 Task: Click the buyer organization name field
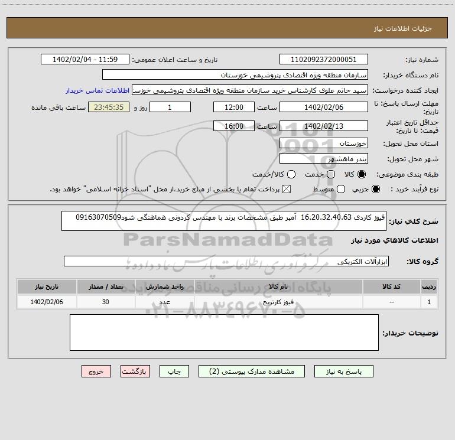(235, 74)
